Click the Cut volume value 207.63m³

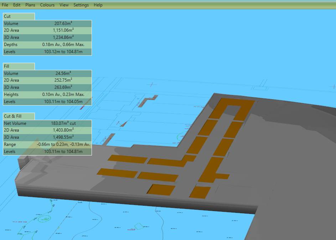click(x=63, y=24)
